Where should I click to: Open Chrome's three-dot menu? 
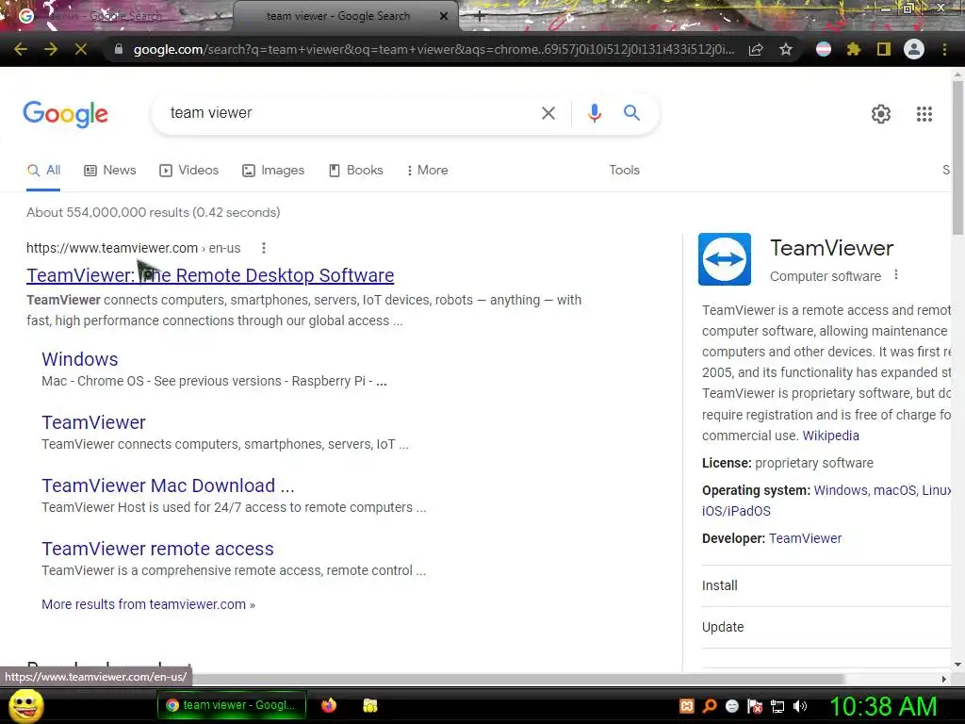click(944, 49)
